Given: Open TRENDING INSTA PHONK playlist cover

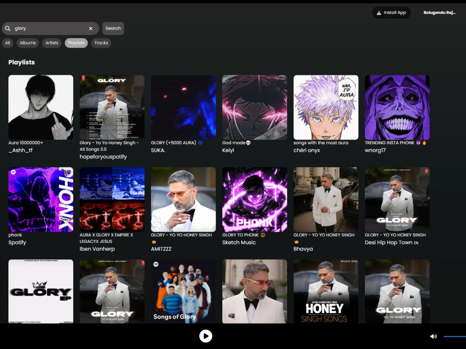Looking at the screenshot, I should [397, 107].
